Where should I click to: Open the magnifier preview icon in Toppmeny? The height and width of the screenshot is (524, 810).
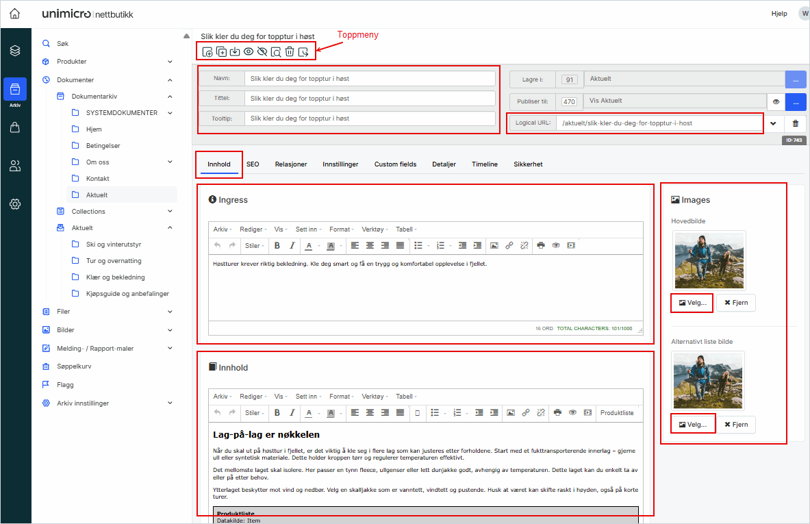[276, 51]
